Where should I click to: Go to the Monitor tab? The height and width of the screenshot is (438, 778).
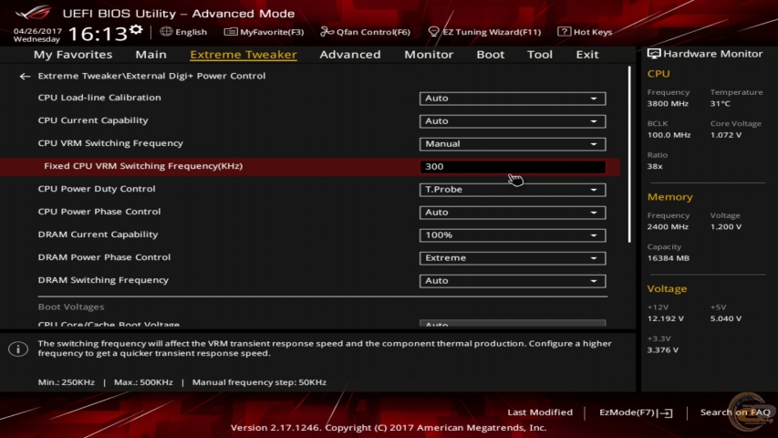pyautogui.click(x=429, y=54)
